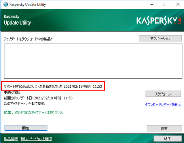Open the アプリケーション (Applications) button

coord(160,38)
